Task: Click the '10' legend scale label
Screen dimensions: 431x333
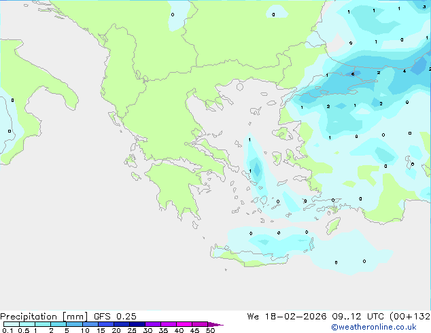Action: point(85,330)
